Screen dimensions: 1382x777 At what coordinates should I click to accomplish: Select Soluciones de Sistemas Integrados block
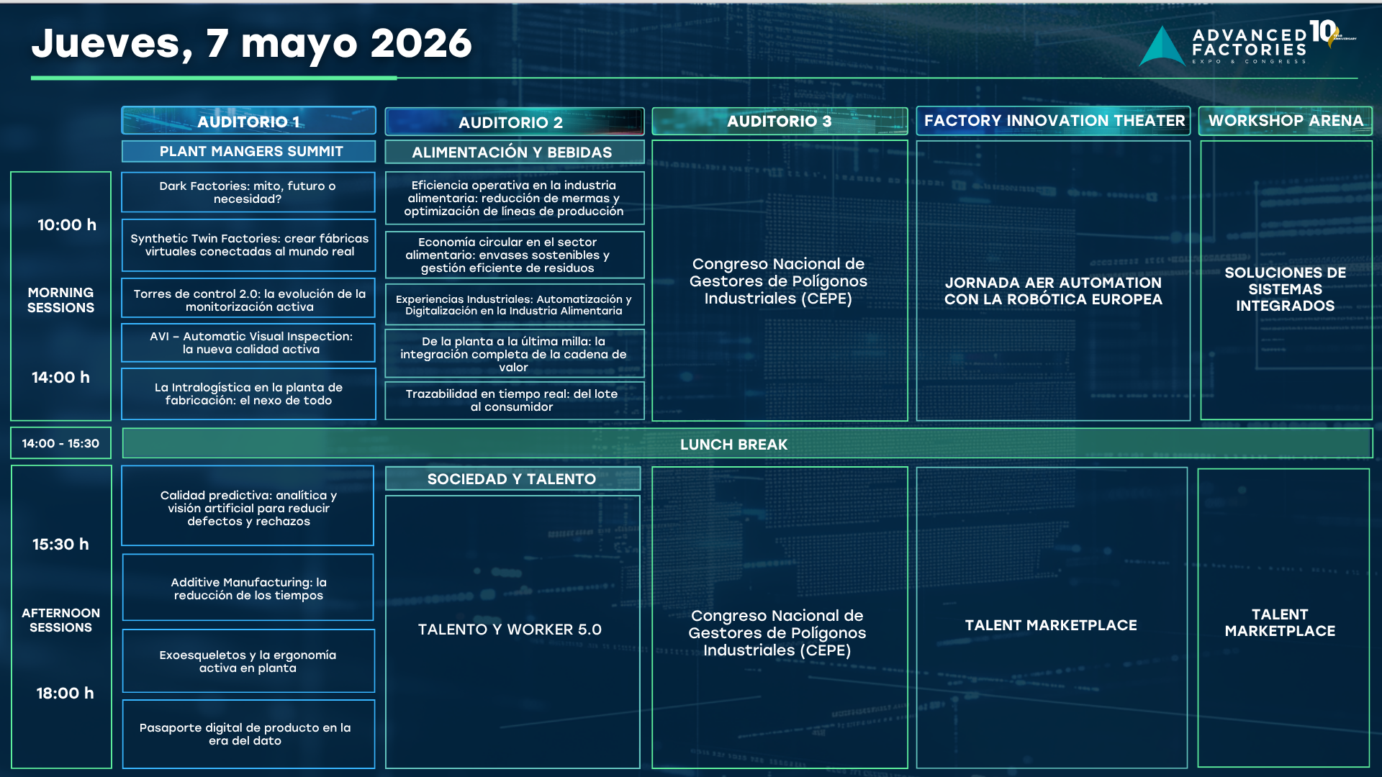click(x=1286, y=289)
